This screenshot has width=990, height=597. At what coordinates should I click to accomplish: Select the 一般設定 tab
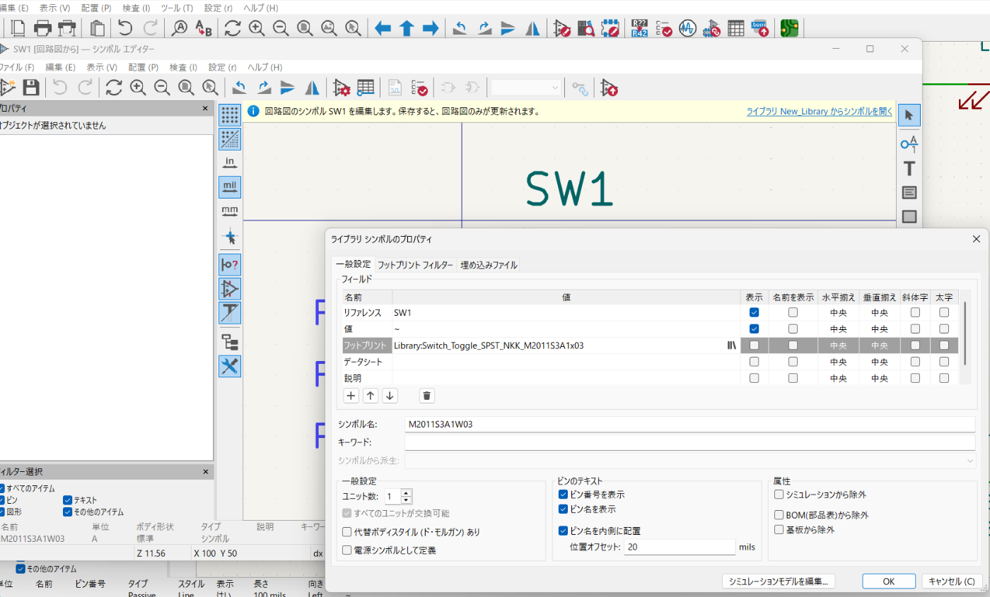[x=354, y=264]
